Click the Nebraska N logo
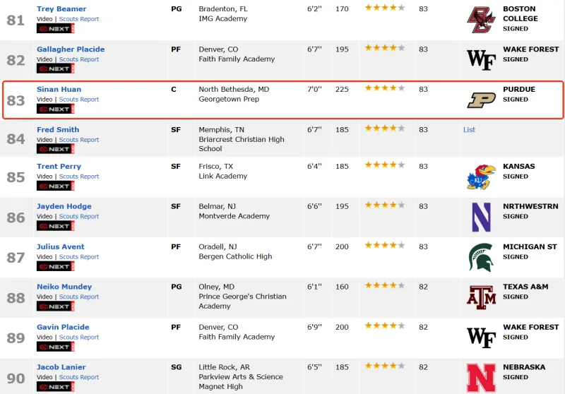This screenshot has height=394, width=565. pyautogui.click(x=481, y=378)
